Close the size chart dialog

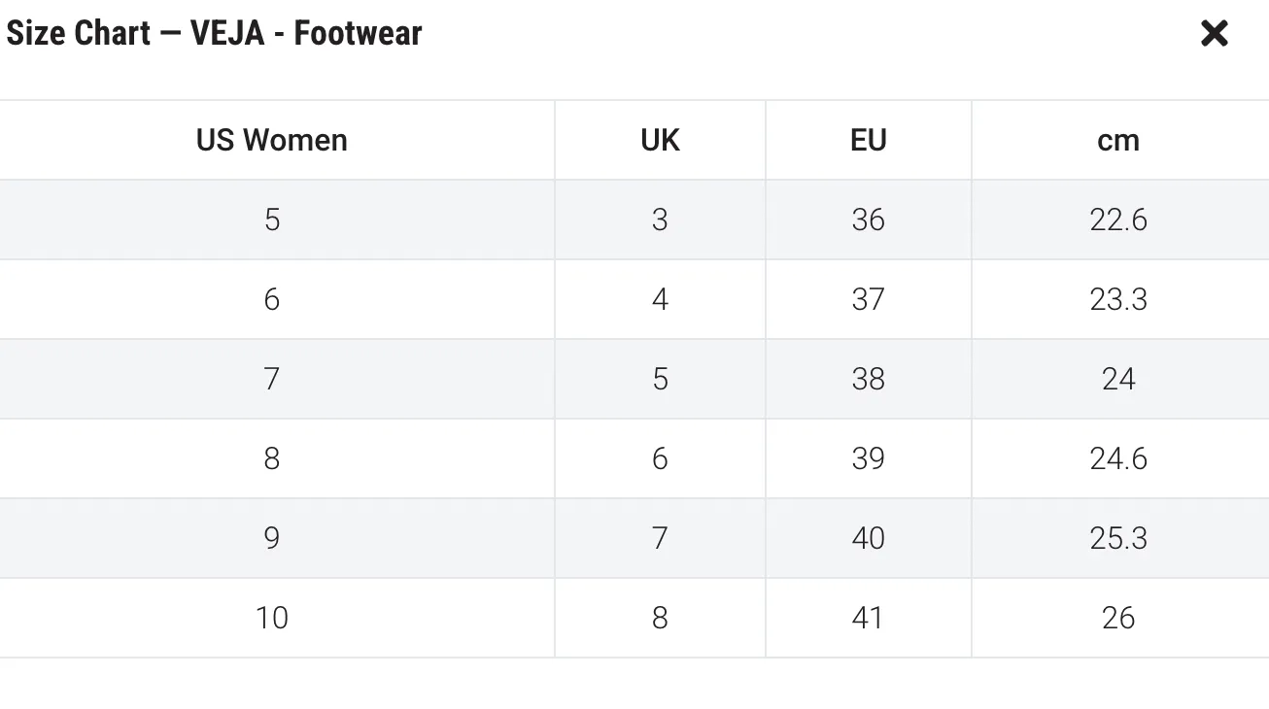point(1215,34)
